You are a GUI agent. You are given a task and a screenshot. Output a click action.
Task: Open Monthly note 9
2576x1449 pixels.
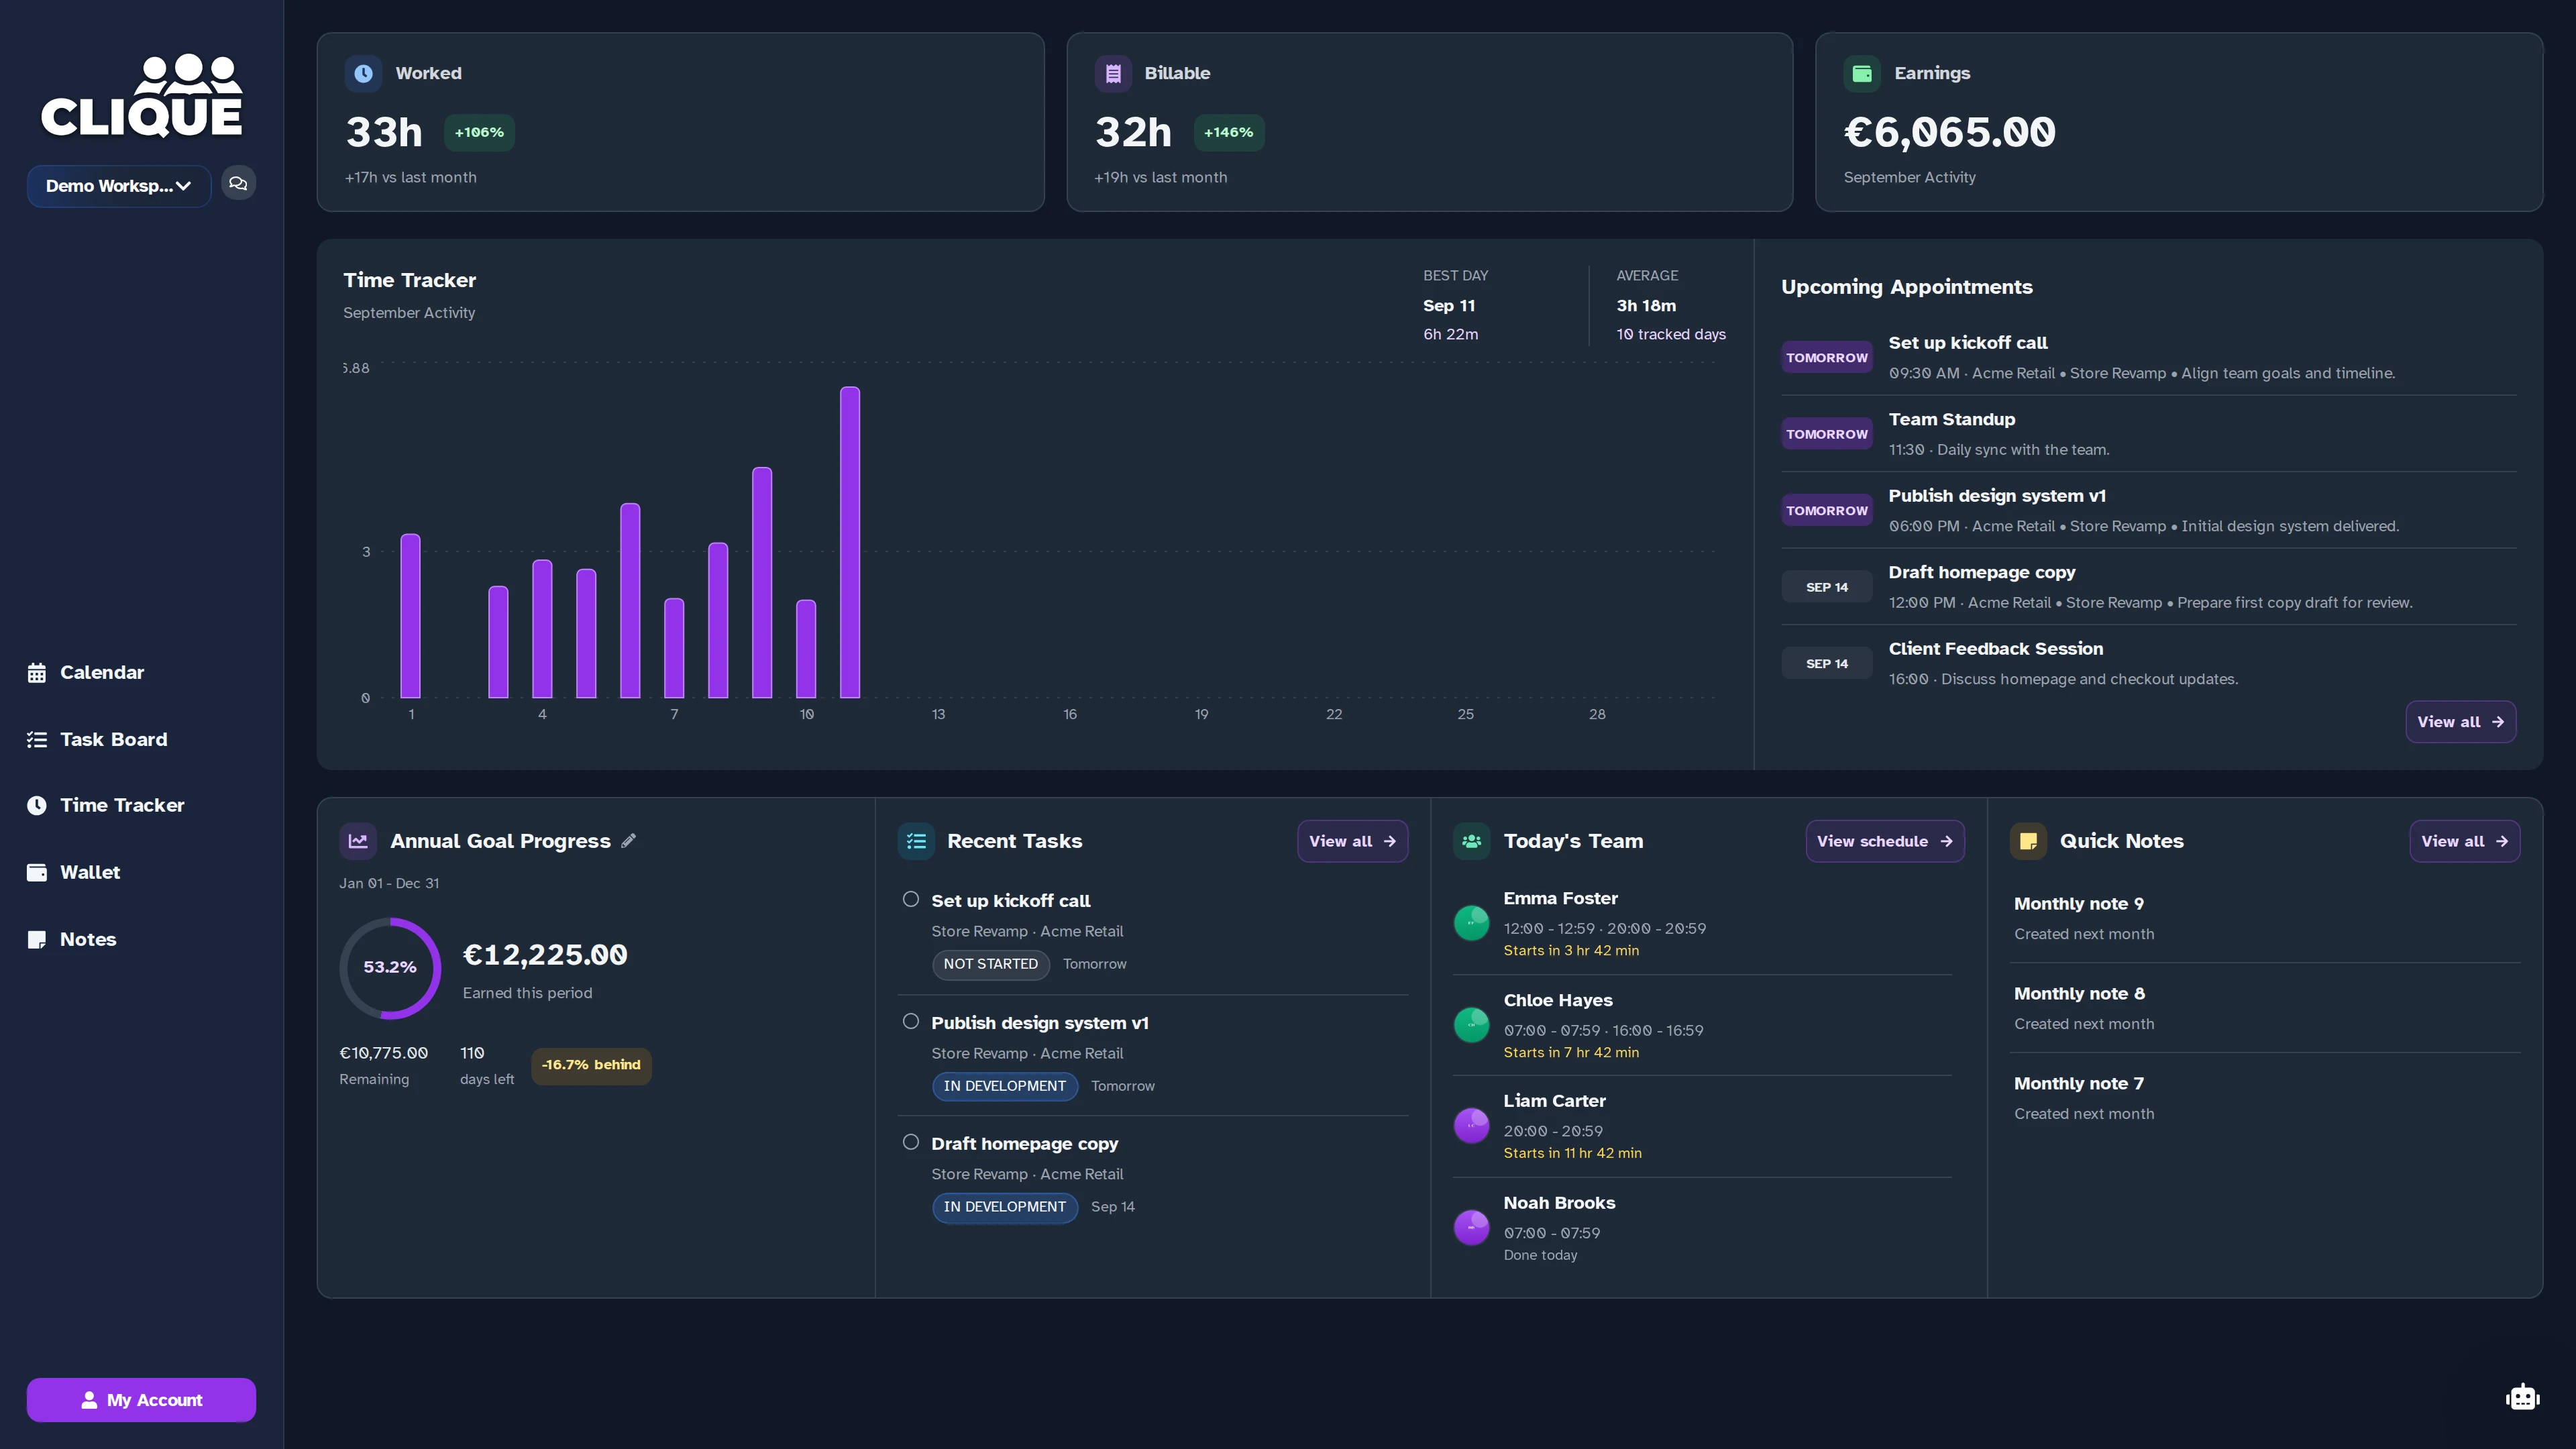[2264, 918]
